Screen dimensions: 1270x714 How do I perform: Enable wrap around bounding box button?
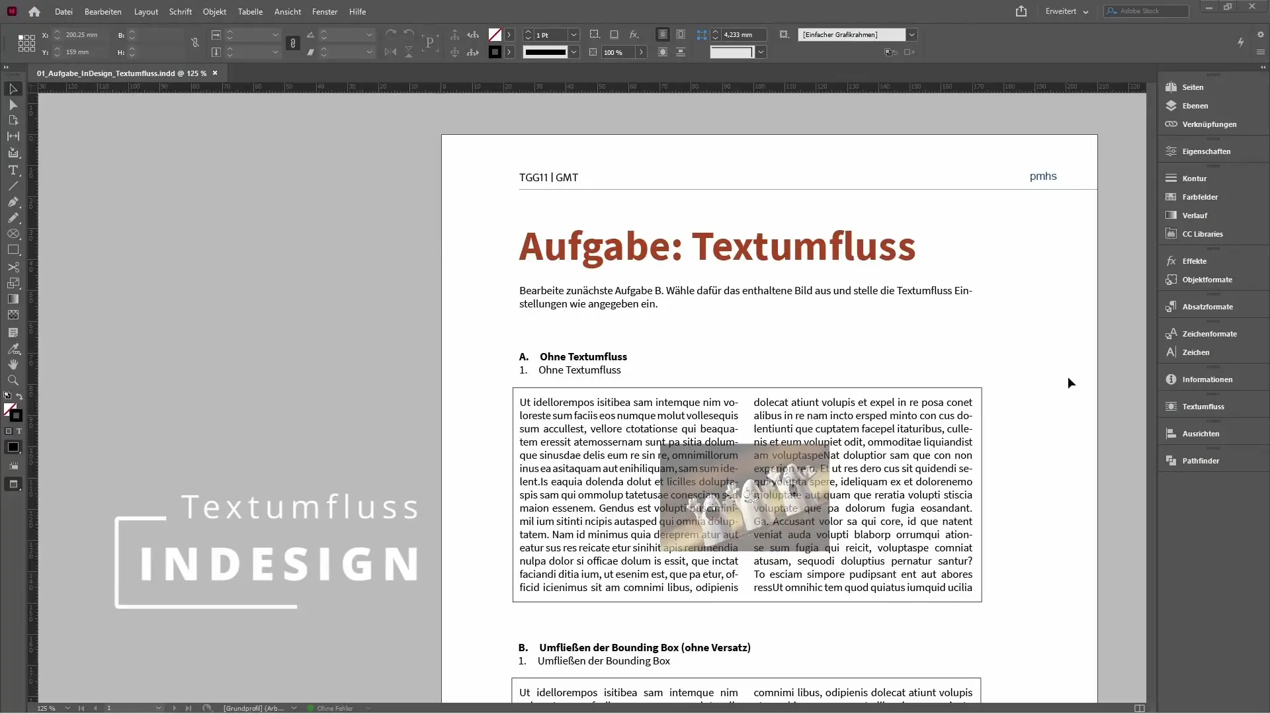pyautogui.click(x=681, y=34)
